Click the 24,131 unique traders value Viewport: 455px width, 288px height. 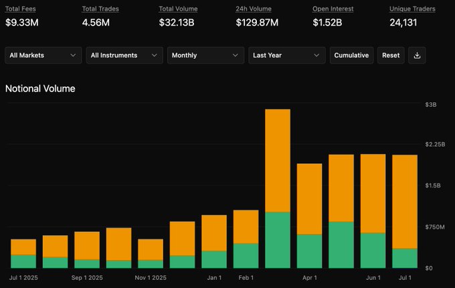click(x=403, y=23)
